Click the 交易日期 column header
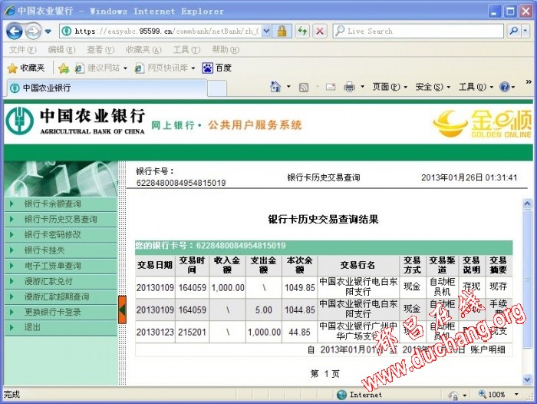The image size is (537, 404). point(155,265)
